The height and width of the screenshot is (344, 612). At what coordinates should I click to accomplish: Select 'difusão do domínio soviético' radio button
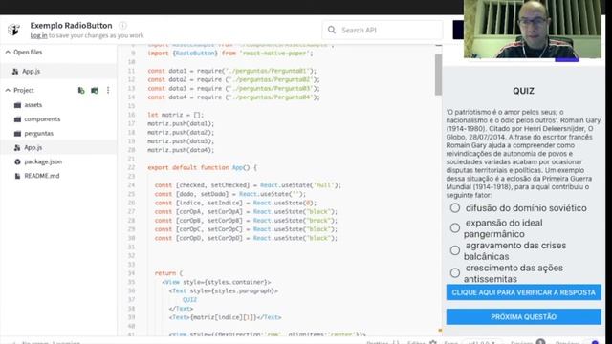coord(455,208)
